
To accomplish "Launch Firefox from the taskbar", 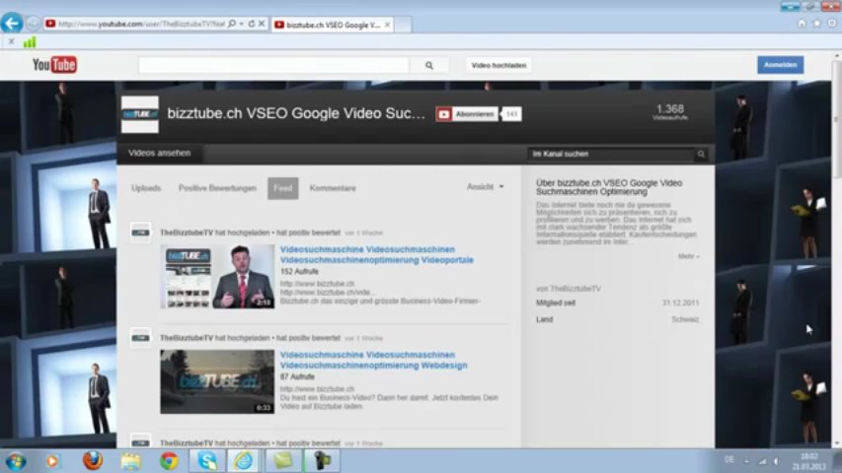I will 92,460.
